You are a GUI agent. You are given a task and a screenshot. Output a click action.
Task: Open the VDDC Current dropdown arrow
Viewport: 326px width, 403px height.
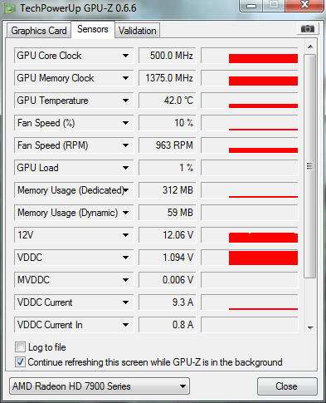[125, 302]
